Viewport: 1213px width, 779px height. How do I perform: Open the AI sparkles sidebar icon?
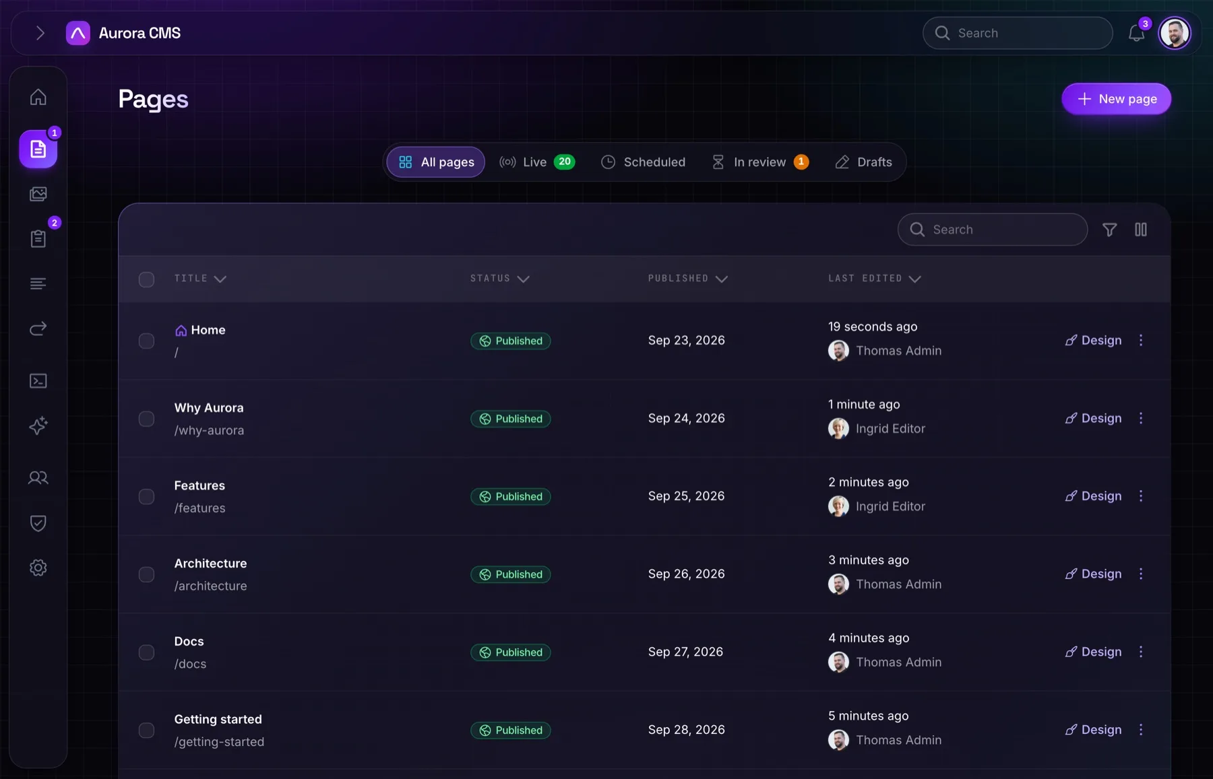(x=38, y=426)
